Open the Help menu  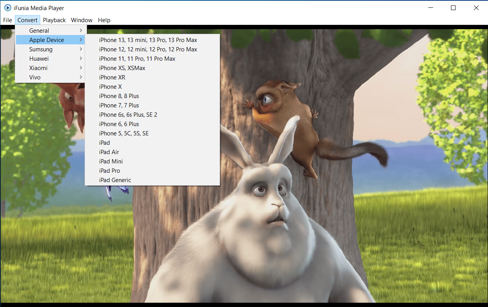tap(104, 20)
